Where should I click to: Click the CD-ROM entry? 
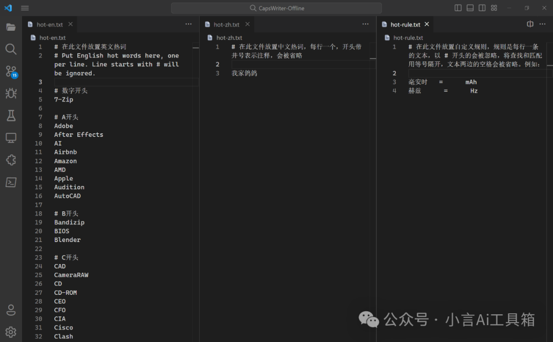tap(66, 293)
